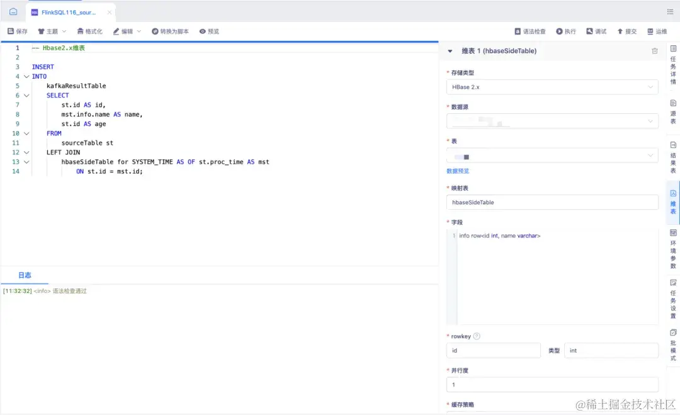Click 转换为脚本 convert to script
680x415 pixels.
coord(170,31)
